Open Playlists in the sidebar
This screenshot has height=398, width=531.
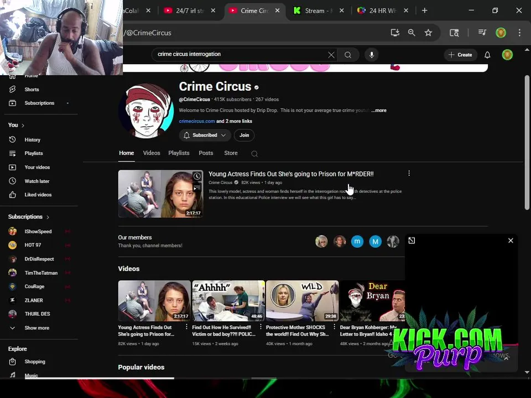point(34,153)
